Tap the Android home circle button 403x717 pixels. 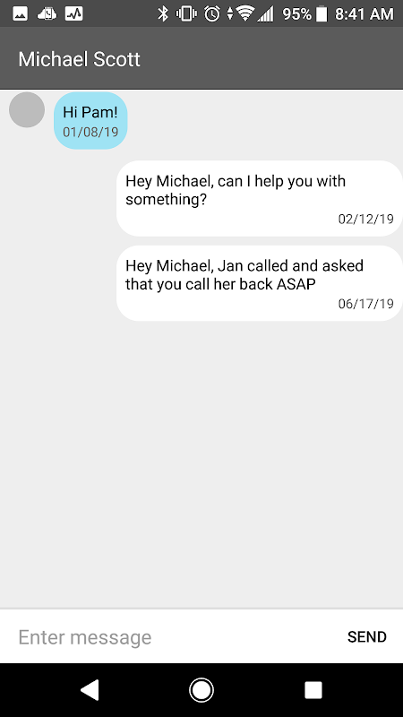201,689
